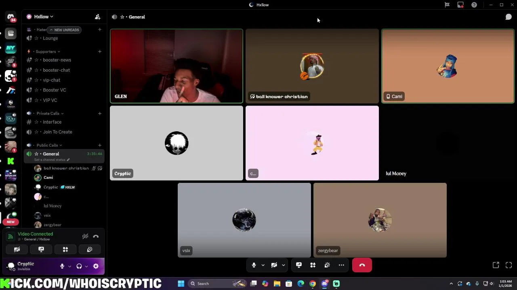Image resolution: width=517 pixels, height=290 pixels.
Task: Open Google Chrome from taskbar
Action: [x=313, y=284]
